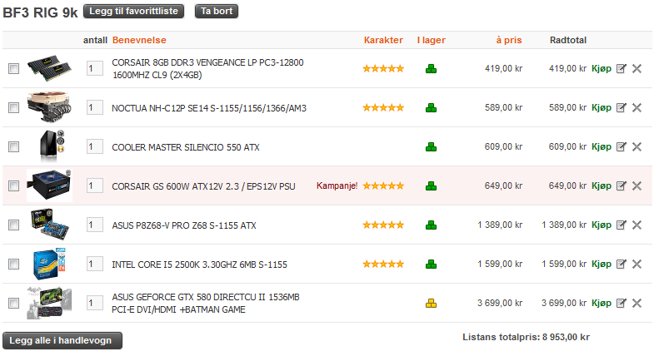Edit the Cooler Master Silencio 550 row
Image resolution: width=659 pixels, height=361 pixels.
point(622,146)
